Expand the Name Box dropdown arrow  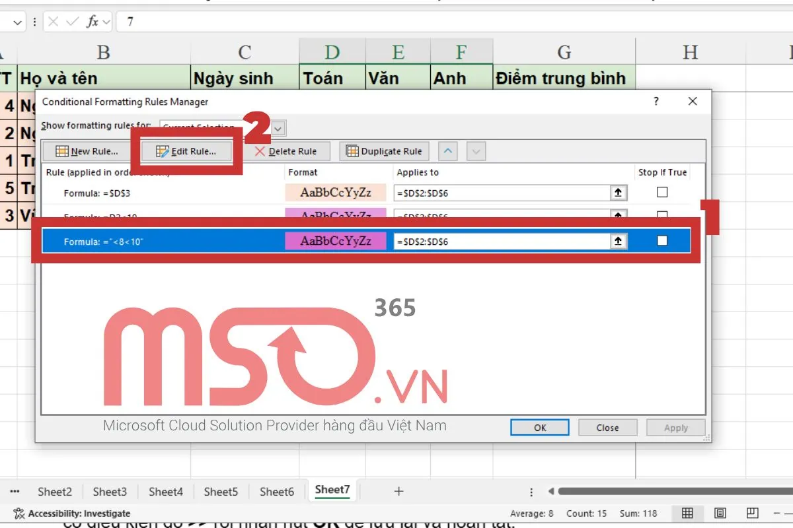pos(18,22)
